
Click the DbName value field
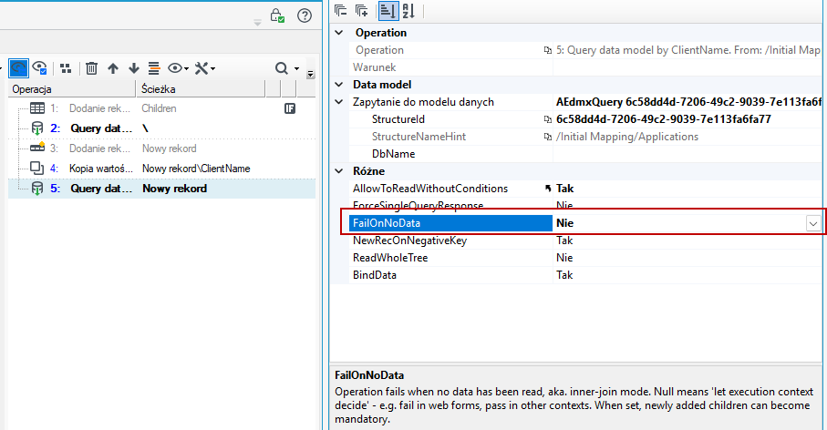(687, 154)
